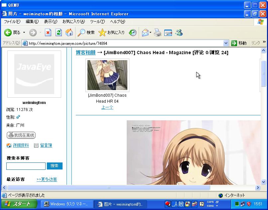
Task: Click the large Chaos Head magazine image
Action: 194,153
